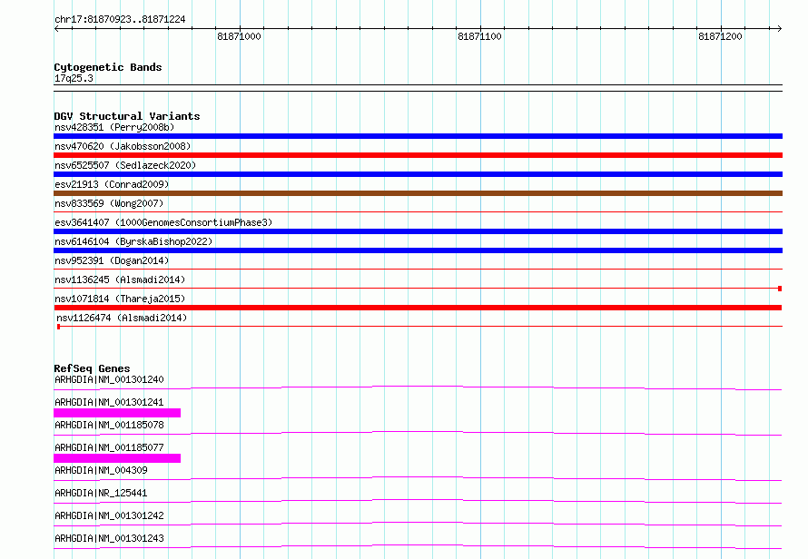
Task: Open variant nsv1136245 (Alsmadi2014) label
Action: [120, 279]
